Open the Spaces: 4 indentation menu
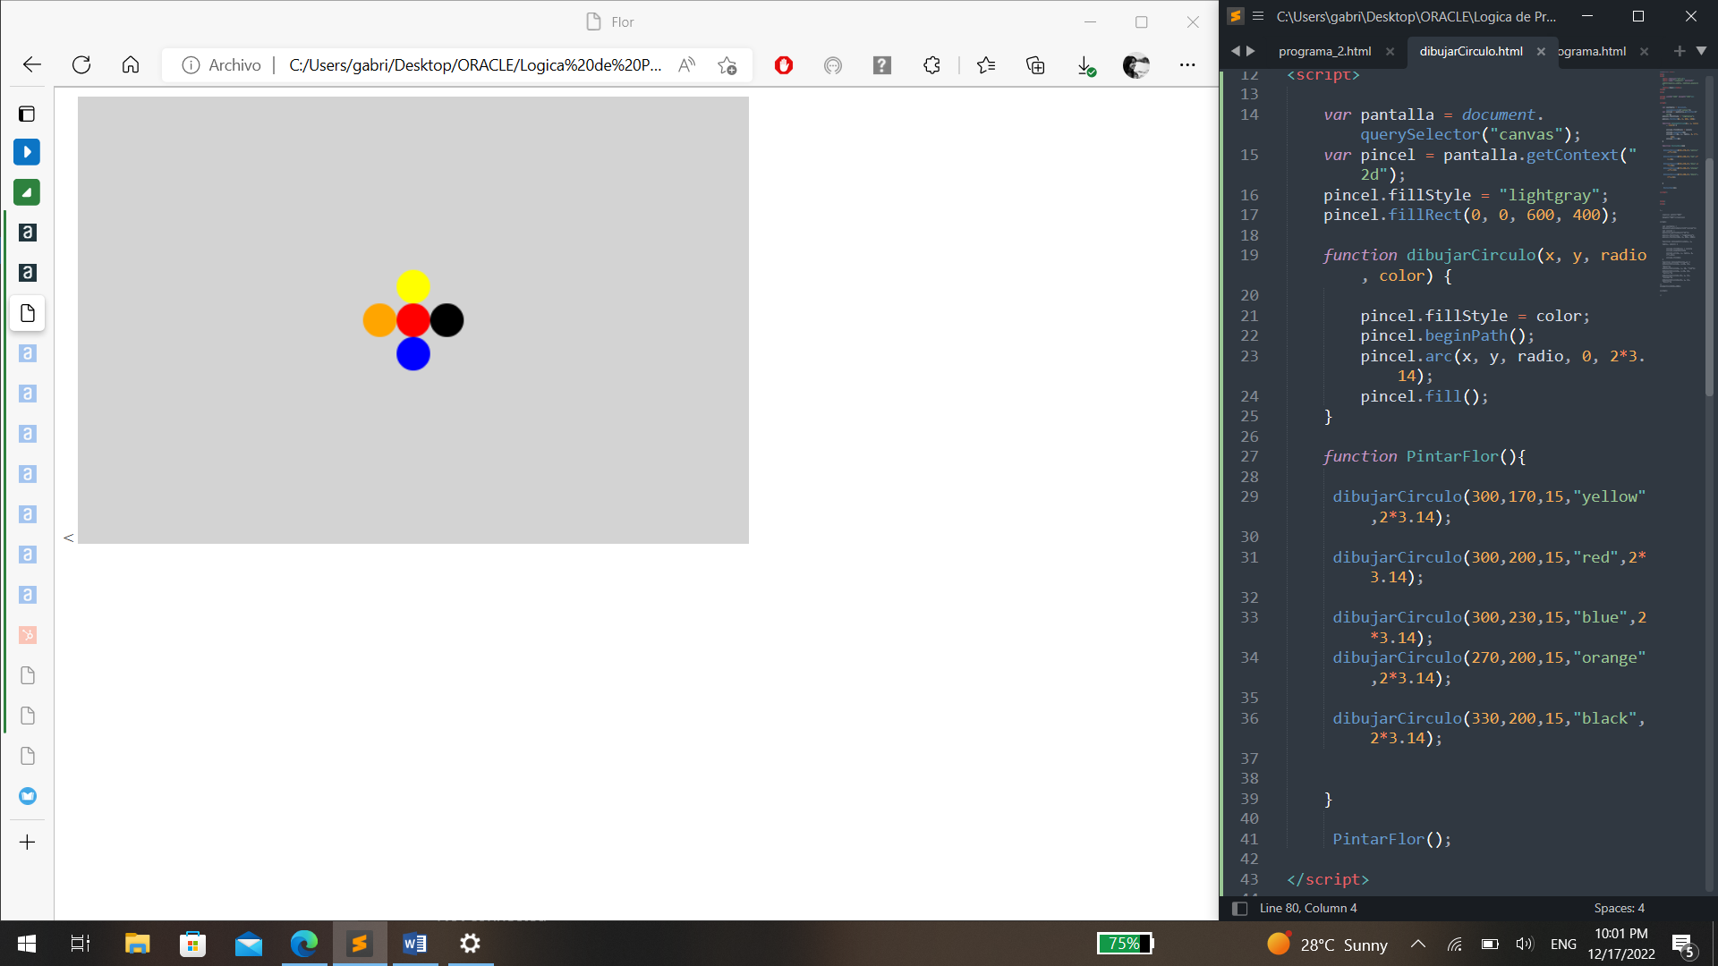 click(1619, 908)
